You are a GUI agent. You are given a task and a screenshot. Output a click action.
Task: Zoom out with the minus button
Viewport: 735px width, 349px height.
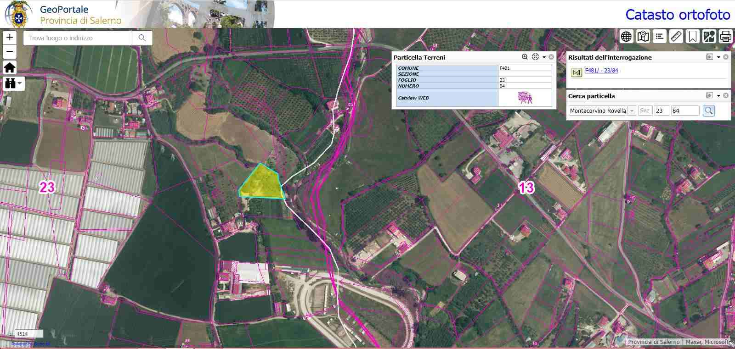click(10, 51)
